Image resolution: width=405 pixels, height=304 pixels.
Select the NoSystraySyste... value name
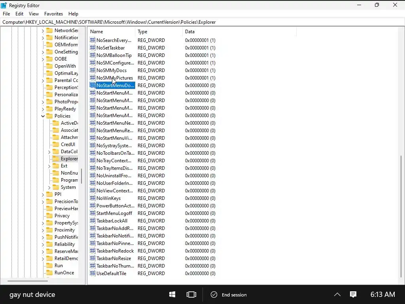click(114, 145)
